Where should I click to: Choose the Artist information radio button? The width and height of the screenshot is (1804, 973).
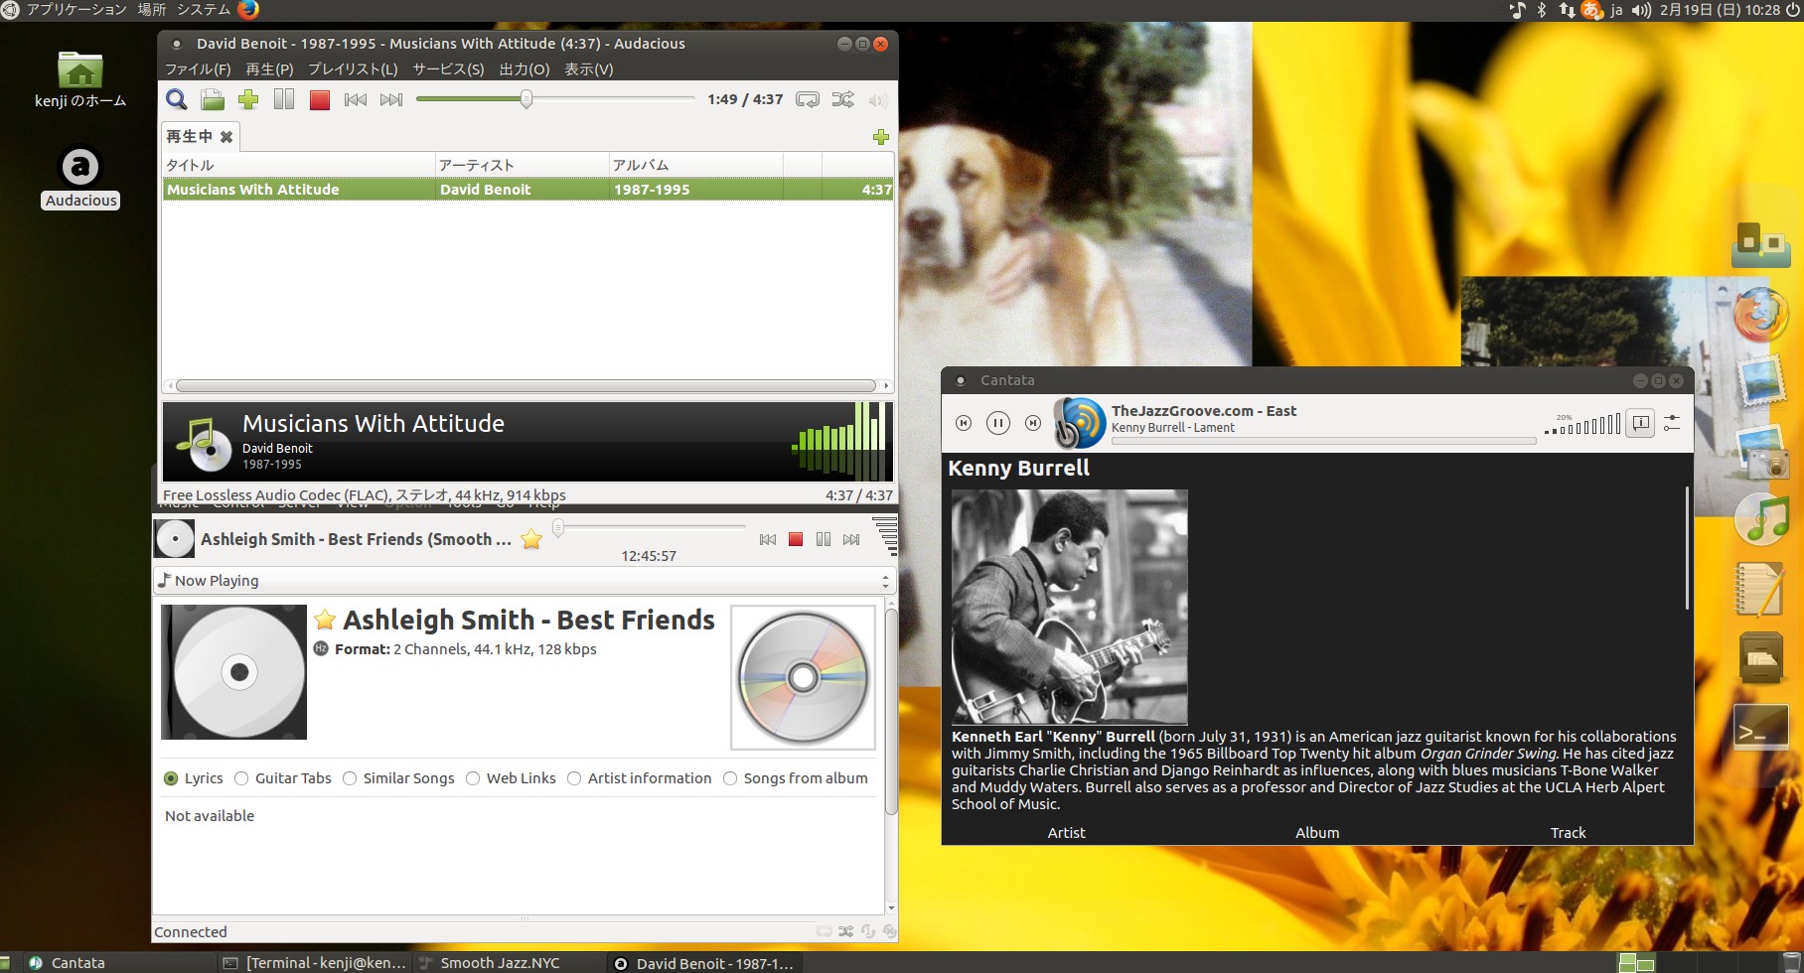pos(574,778)
